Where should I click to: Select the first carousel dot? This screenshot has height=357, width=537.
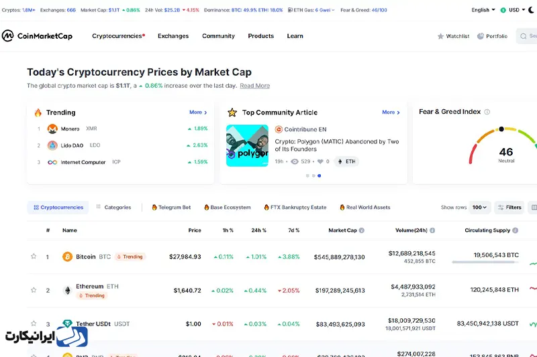(307, 175)
